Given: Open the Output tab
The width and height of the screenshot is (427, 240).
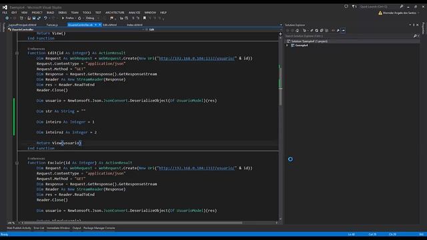Looking at the screenshot, I should tap(77, 228).
